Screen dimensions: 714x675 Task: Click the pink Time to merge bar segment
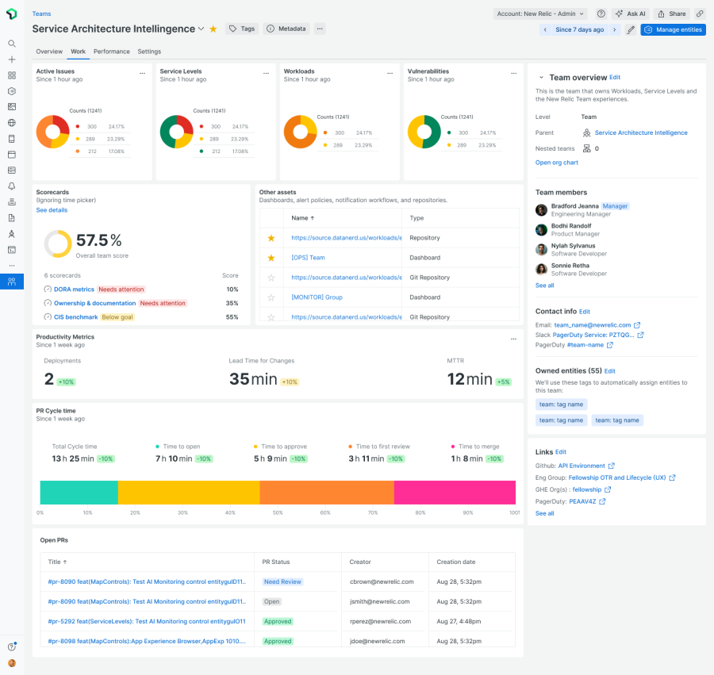[x=455, y=493]
